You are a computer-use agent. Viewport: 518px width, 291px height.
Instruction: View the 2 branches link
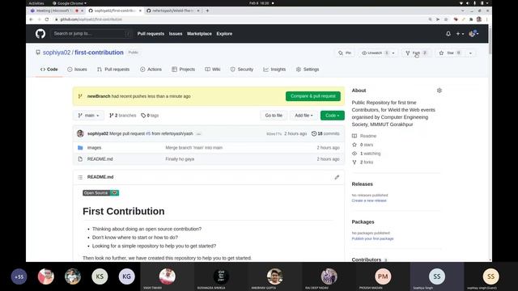122,116
